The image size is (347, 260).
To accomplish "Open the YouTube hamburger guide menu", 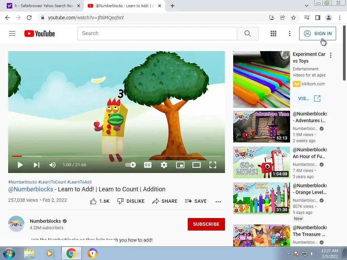I will click(12, 34).
